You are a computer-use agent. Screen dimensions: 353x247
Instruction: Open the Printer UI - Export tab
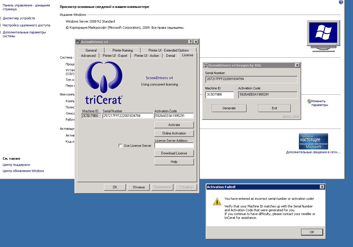(x=115, y=55)
